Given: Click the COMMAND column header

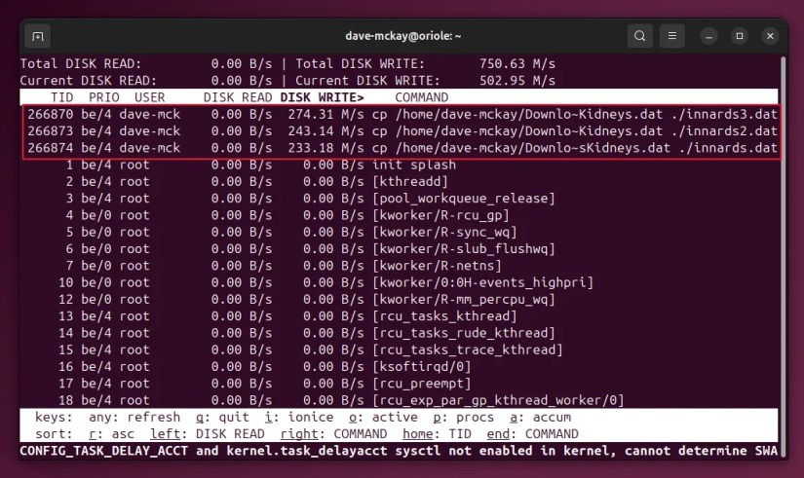Looking at the screenshot, I should pyautogui.click(x=421, y=97).
